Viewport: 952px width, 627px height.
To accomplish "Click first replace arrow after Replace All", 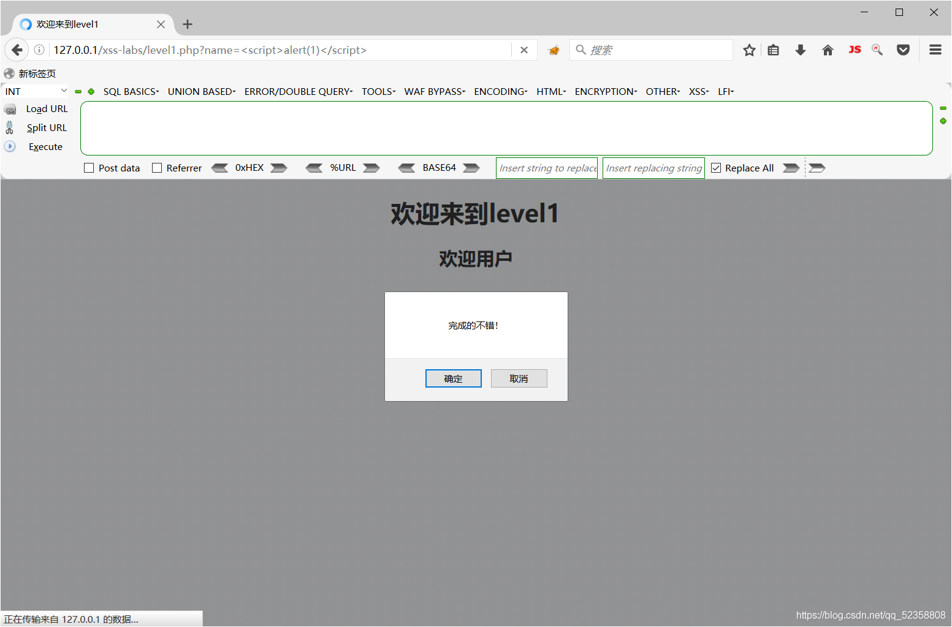I will pyautogui.click(x=791, y=168).
